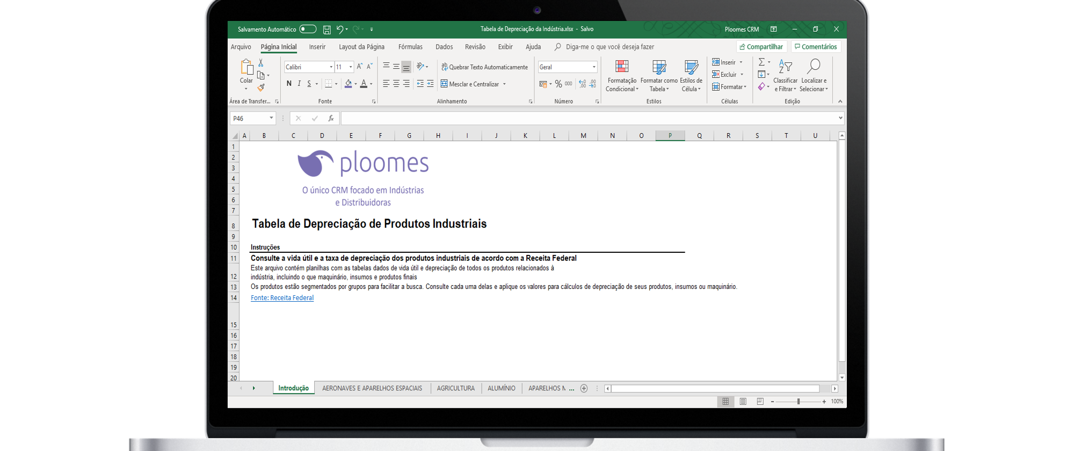Click the ribbon display options icon in title bar

click(773, 30)
